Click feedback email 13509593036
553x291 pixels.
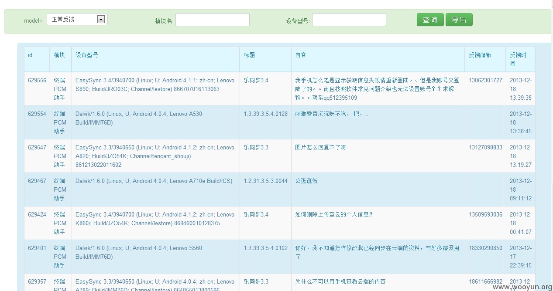pos(486,215)
